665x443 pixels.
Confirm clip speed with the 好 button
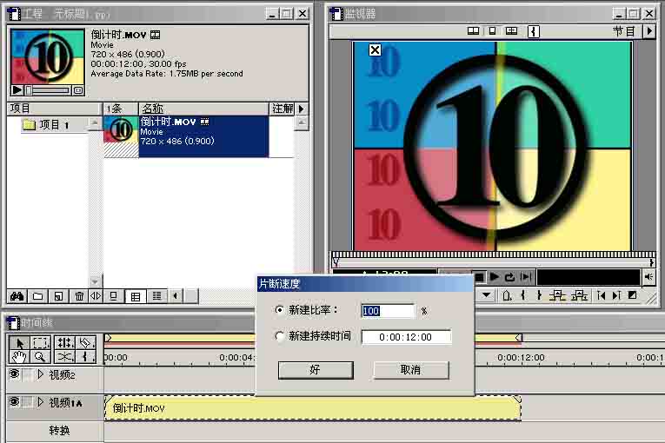point(316,370)
